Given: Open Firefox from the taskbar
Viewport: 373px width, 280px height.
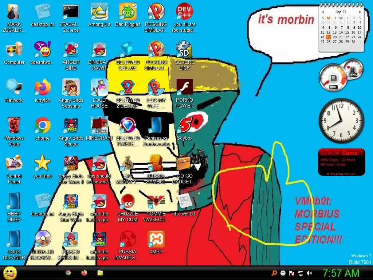Looking at the screenshot, I should pyautogui.click(x=84, y=273).
